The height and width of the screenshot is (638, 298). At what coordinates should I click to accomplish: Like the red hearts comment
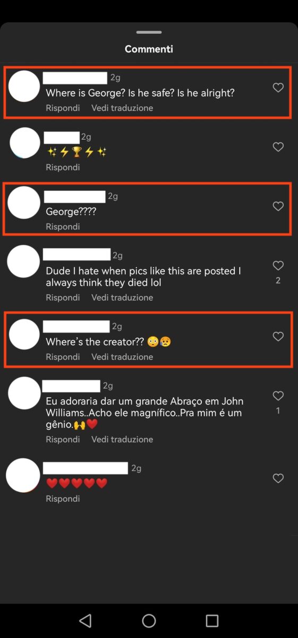(278, 478)
